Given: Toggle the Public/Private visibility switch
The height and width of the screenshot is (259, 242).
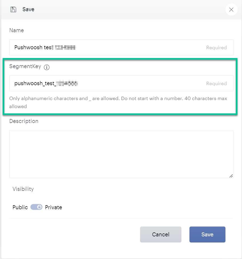Looking at the screenshot, I should (x=36, y=207).
